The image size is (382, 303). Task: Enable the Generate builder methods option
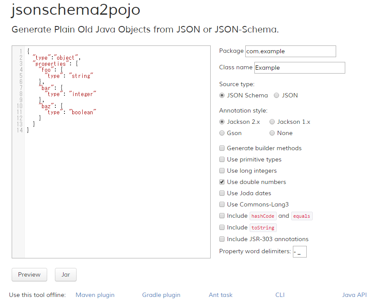pyautogui.click(x=222, y=148)
